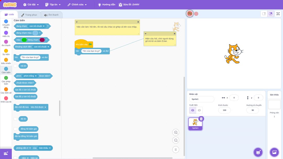283x159 pixels.
Task: Switch to the Trang phục tab
Action: [29, 15]
